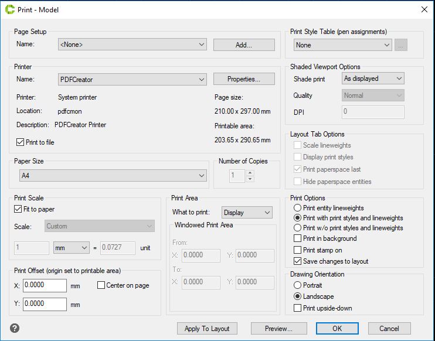435x341 pixels.
Task: Close the Print dialog window
Action: [423, 9]
